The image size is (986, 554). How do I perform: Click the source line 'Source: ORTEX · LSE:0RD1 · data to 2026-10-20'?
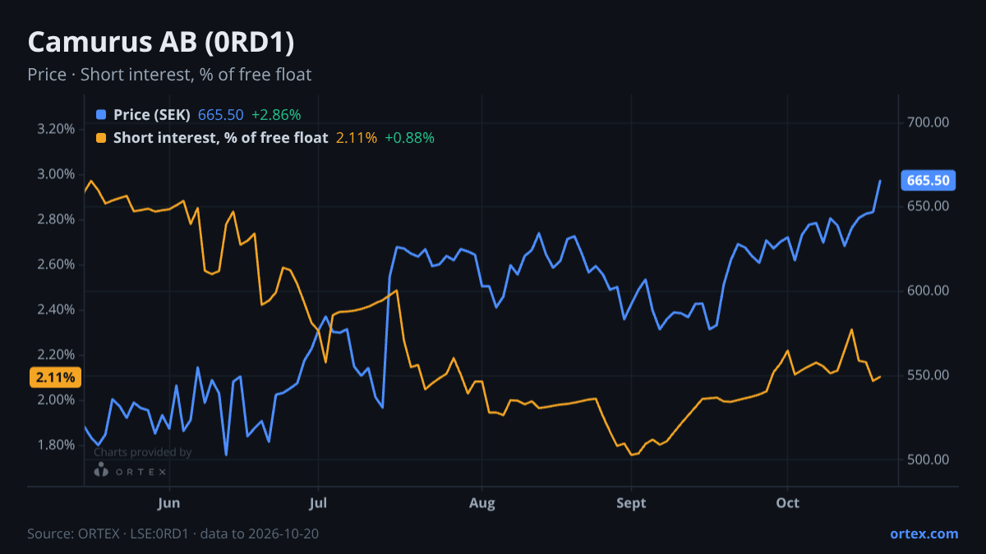[x=173, y=533]
